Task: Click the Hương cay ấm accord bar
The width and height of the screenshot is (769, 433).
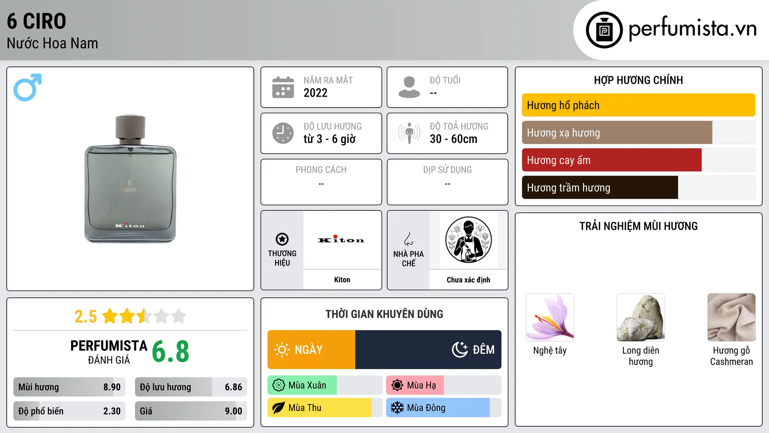Action: click(x=639, y=160)
